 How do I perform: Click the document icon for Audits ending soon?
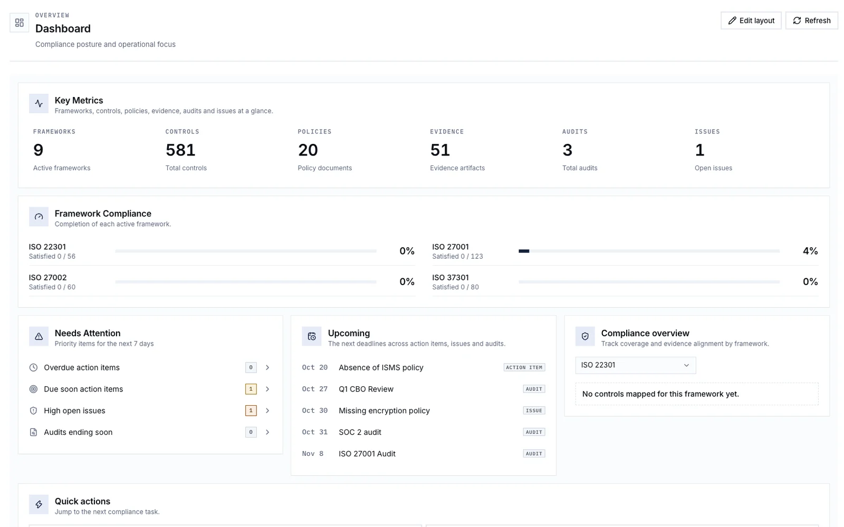pos(33,432)
